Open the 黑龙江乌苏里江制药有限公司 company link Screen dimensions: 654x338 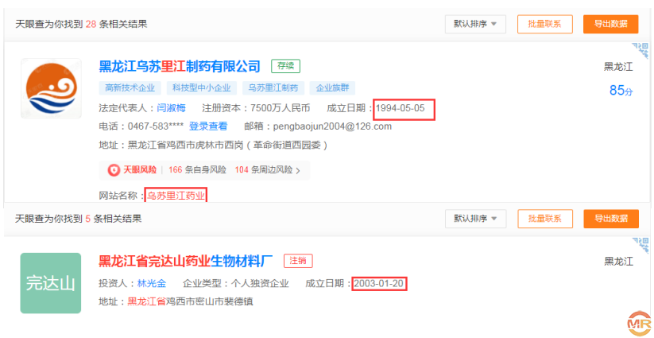point(180,66)
